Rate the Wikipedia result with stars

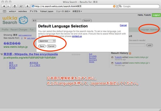[x=76, y=54]
